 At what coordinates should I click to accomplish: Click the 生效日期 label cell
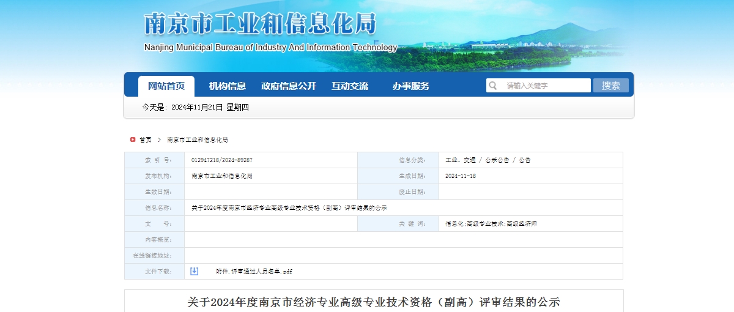154,192
